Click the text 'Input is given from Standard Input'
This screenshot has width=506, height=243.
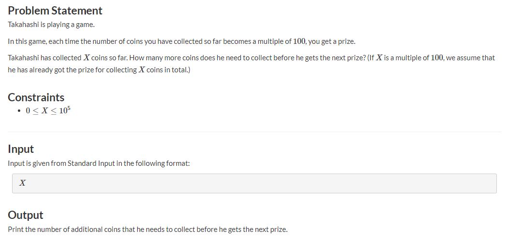61,163
